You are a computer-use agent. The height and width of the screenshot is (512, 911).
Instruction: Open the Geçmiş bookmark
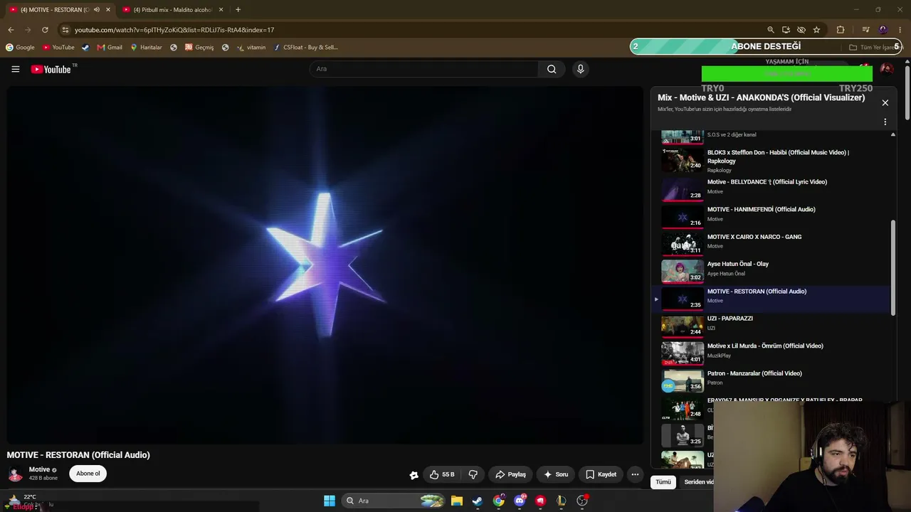199,48
